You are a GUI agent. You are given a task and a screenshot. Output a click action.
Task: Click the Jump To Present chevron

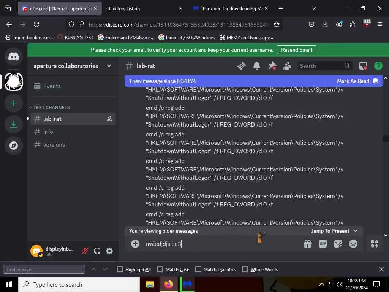(356, 231)
